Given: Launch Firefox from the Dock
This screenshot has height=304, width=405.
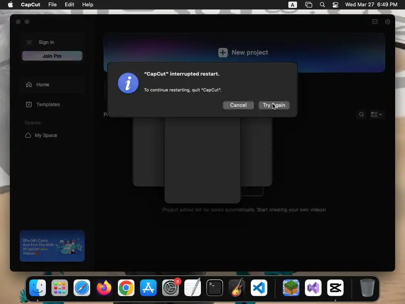Looking at the screenshot, I should [x=104, y=288].
